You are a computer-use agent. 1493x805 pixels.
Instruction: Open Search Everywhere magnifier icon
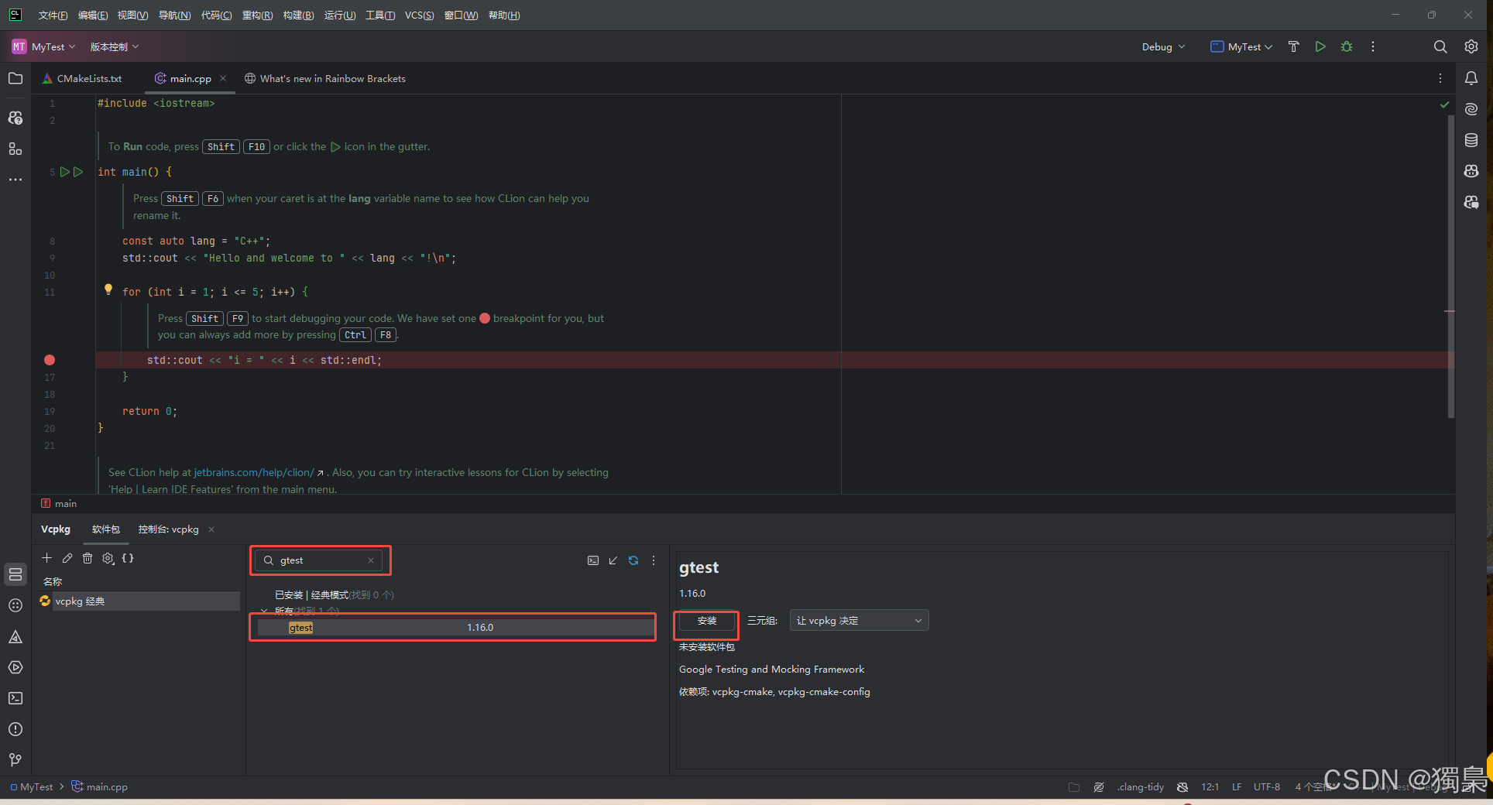pyautogui.click(x=1440, y=46)
